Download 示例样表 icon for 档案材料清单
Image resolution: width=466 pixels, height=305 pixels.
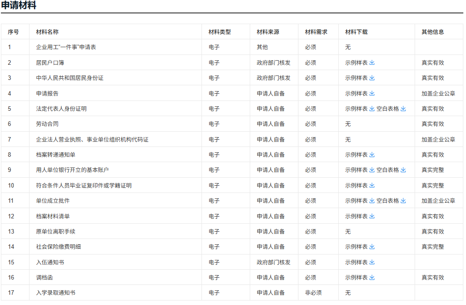tap(372, 216)
